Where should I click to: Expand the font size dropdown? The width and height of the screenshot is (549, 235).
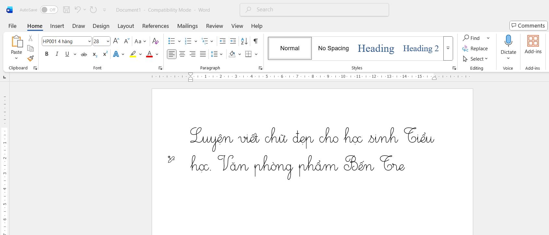pos(108,41)
